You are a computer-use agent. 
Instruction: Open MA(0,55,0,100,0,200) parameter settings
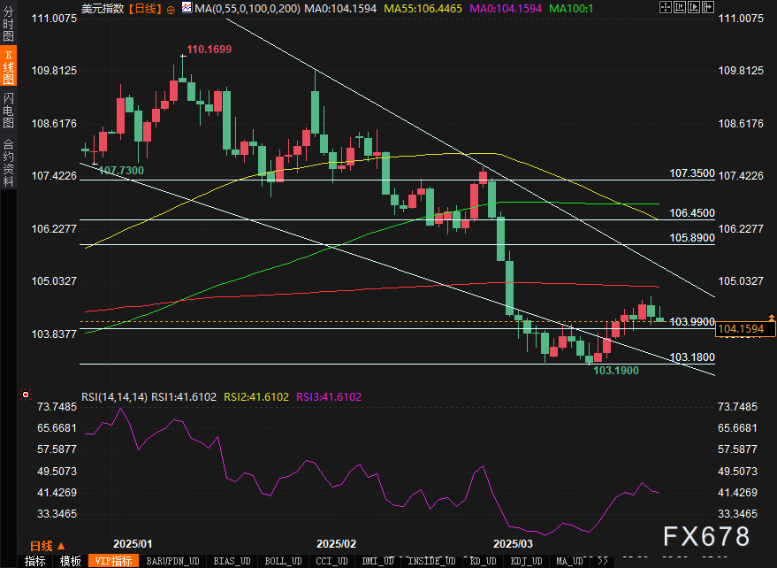246,8
